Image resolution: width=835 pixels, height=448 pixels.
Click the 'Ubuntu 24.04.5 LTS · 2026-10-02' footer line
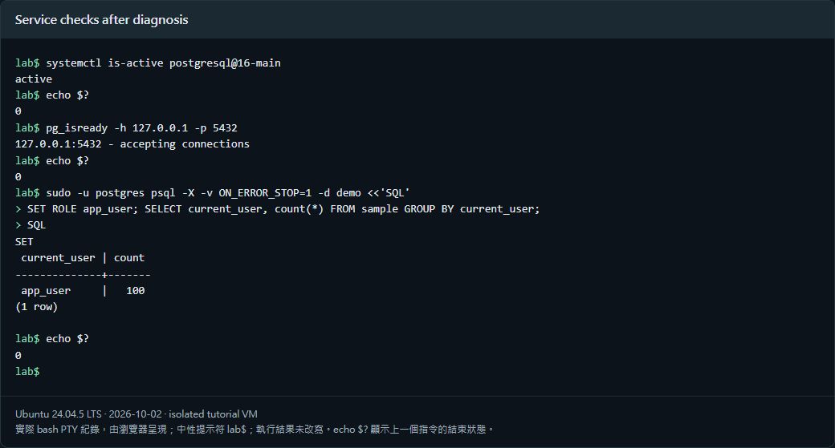coord(136,414)
